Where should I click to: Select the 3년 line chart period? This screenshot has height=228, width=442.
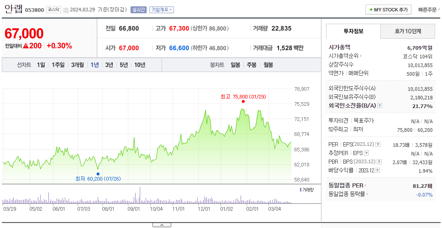point(109,65)
